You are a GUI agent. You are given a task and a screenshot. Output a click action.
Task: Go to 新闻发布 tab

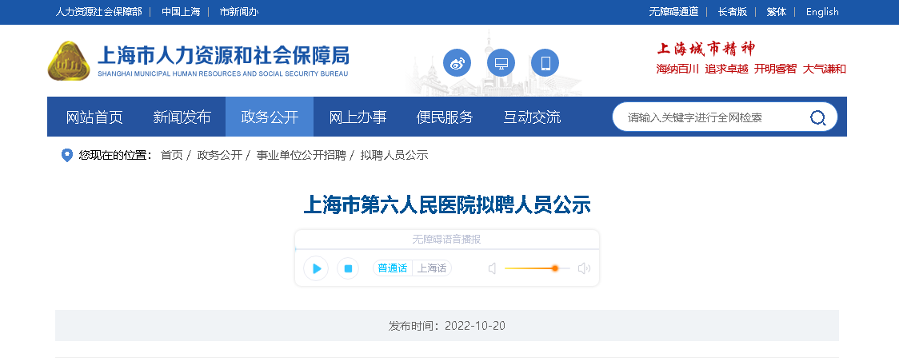tap(182, 117)
